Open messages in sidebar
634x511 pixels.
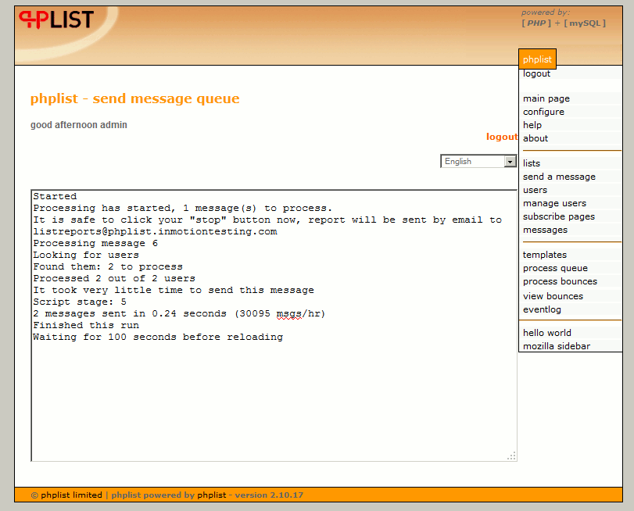pos(545,230)
